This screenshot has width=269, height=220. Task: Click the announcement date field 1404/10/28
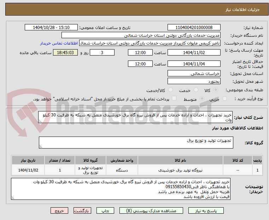click(51, 28)
